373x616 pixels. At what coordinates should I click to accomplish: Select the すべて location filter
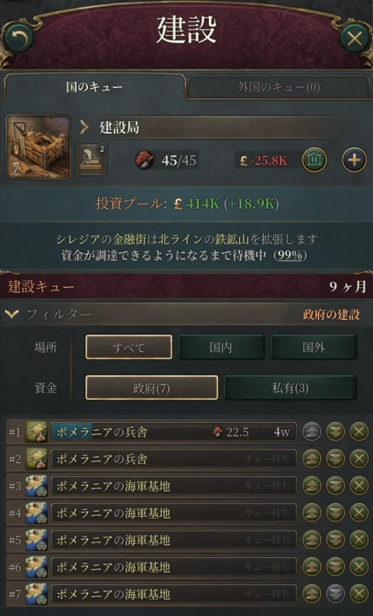(129, 347)
